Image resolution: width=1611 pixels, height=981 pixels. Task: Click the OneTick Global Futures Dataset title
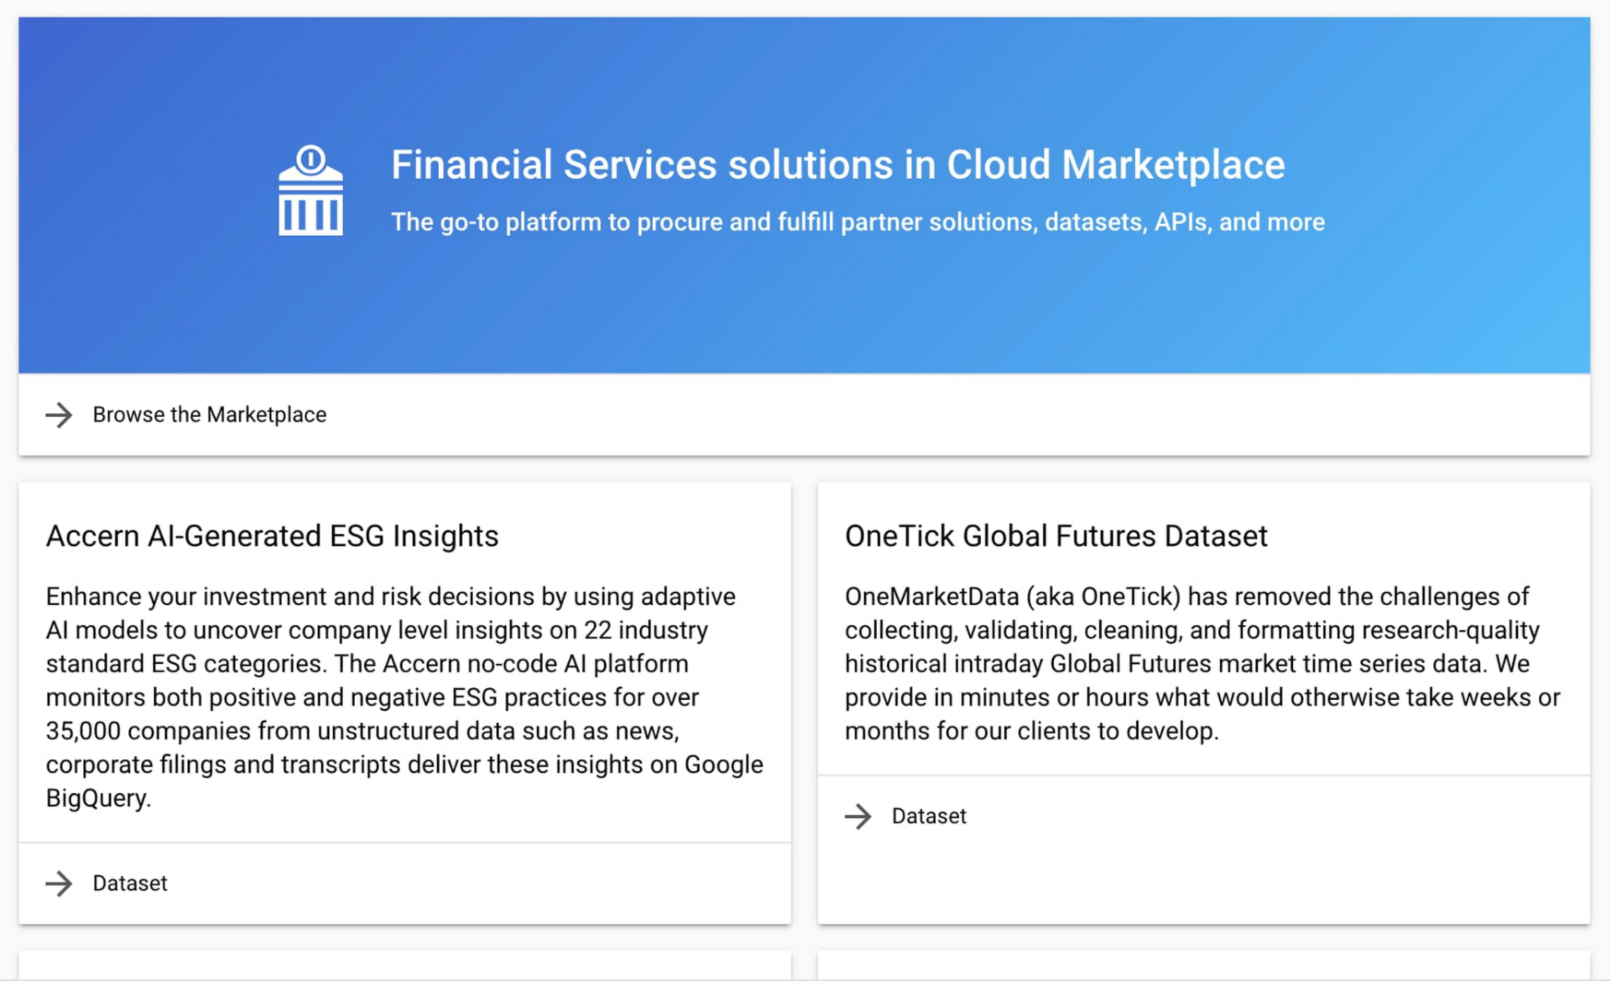coord(1056,536)
